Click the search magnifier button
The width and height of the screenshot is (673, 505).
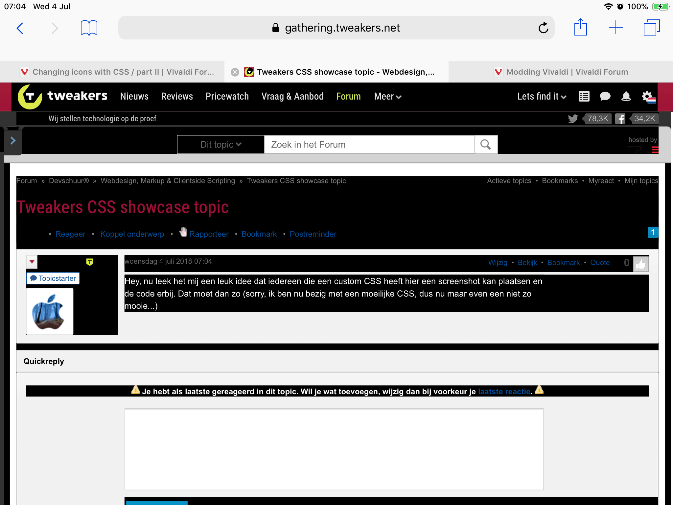coord(486,145)
